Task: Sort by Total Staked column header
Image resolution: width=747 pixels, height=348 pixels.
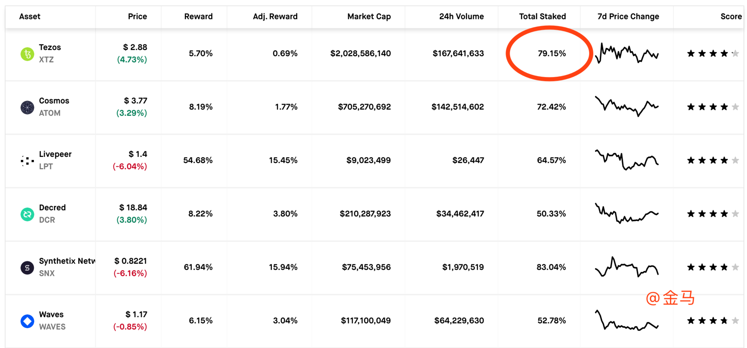Action: click(542, 16)
